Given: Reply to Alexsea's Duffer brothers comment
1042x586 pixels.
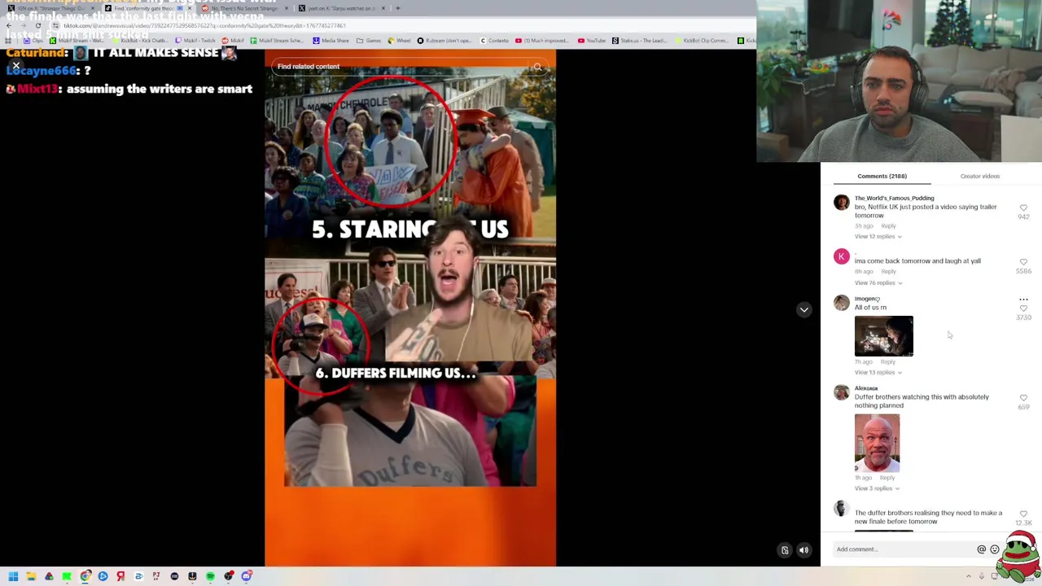Looking at the screenshot, I should click(x=887, y=478).
